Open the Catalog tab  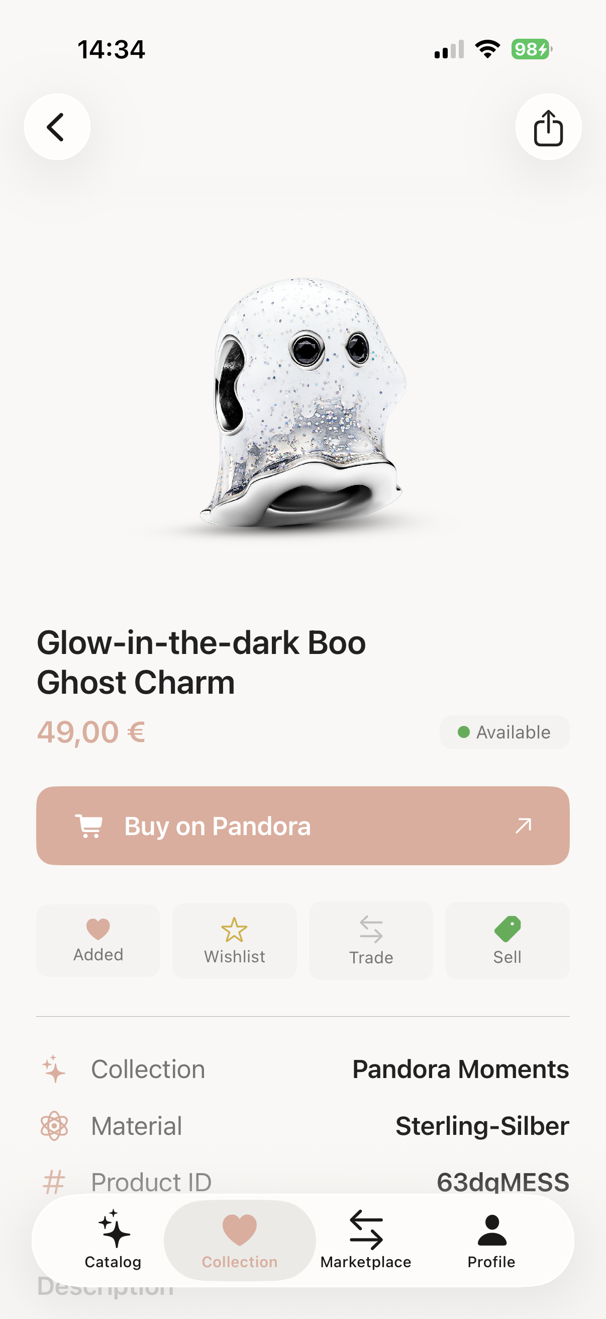[113, 1240]
